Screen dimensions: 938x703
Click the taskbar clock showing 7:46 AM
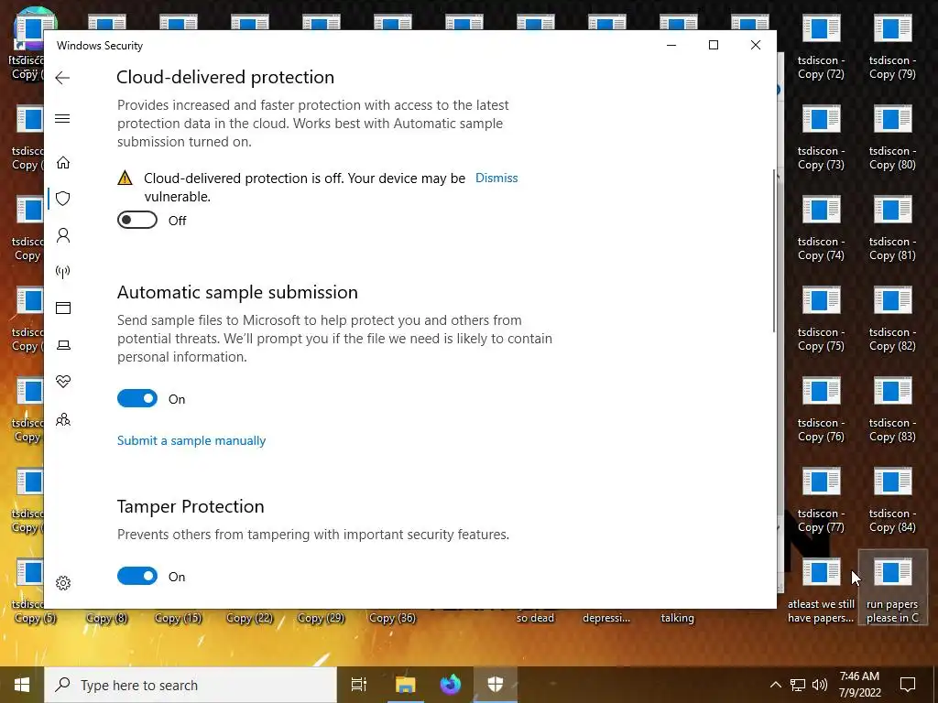859,685
